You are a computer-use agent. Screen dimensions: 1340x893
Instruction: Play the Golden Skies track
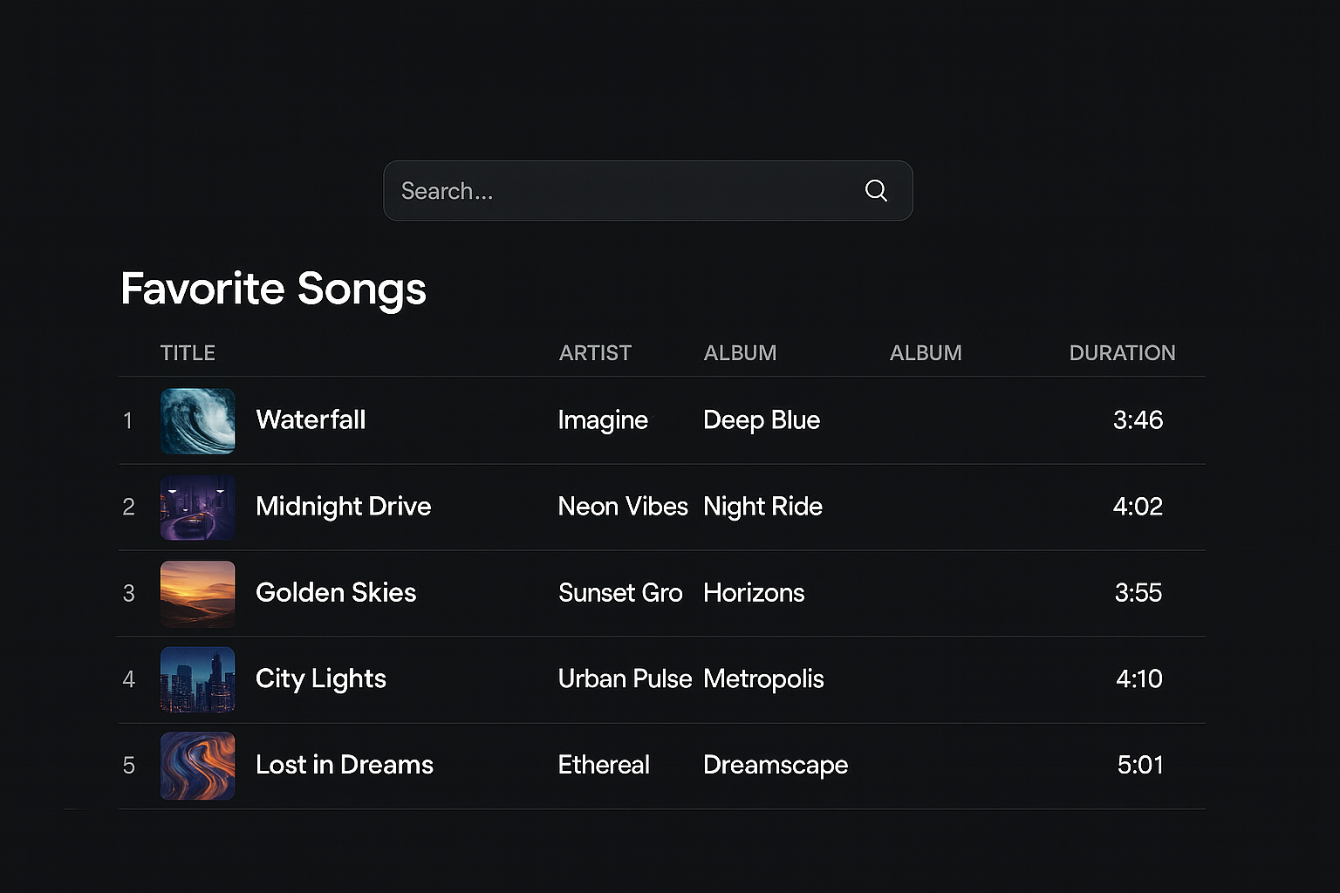tap(336, 593)
